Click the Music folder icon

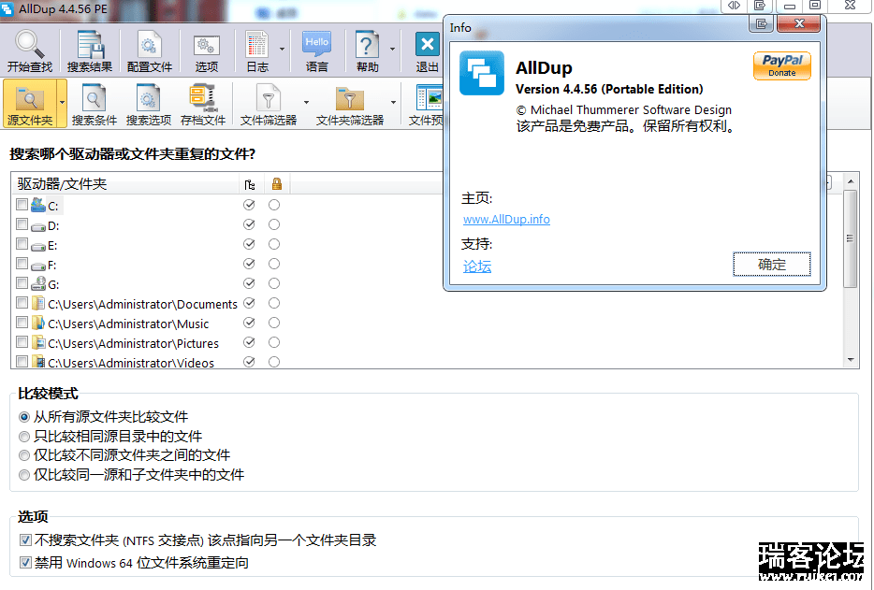38,323
